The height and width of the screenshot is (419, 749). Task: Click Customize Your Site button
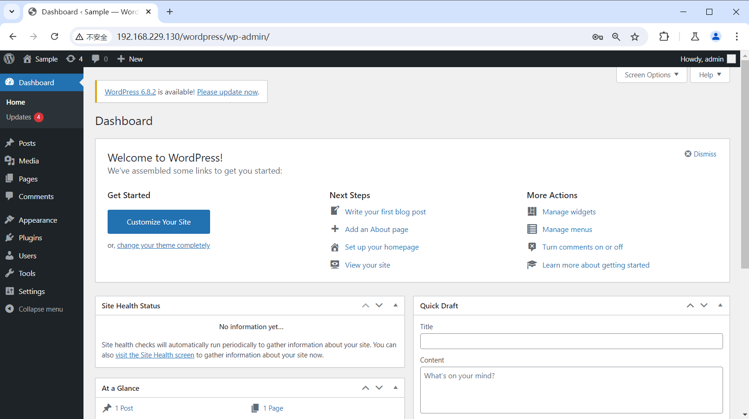(x=159, y=222)
